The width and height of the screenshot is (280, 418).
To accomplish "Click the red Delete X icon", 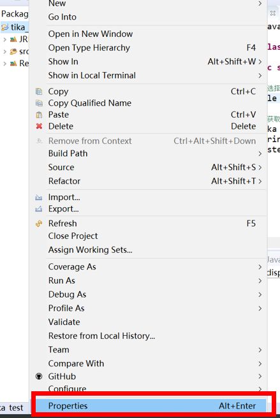I will [x=39, y=126].
